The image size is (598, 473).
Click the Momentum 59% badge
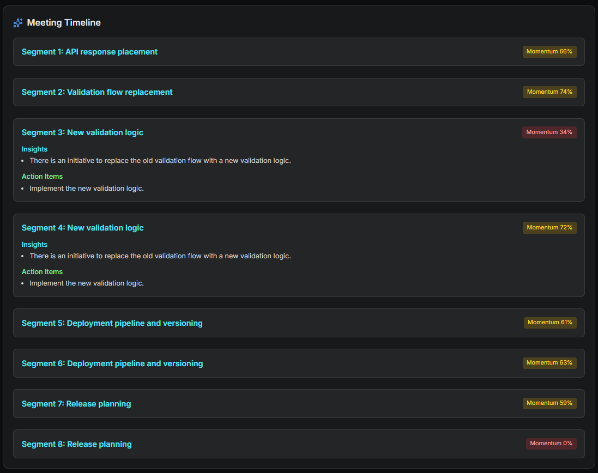pyautogui.click(x=549, y=403)
